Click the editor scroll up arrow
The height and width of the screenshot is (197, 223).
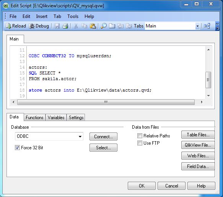tap(208, 50)
